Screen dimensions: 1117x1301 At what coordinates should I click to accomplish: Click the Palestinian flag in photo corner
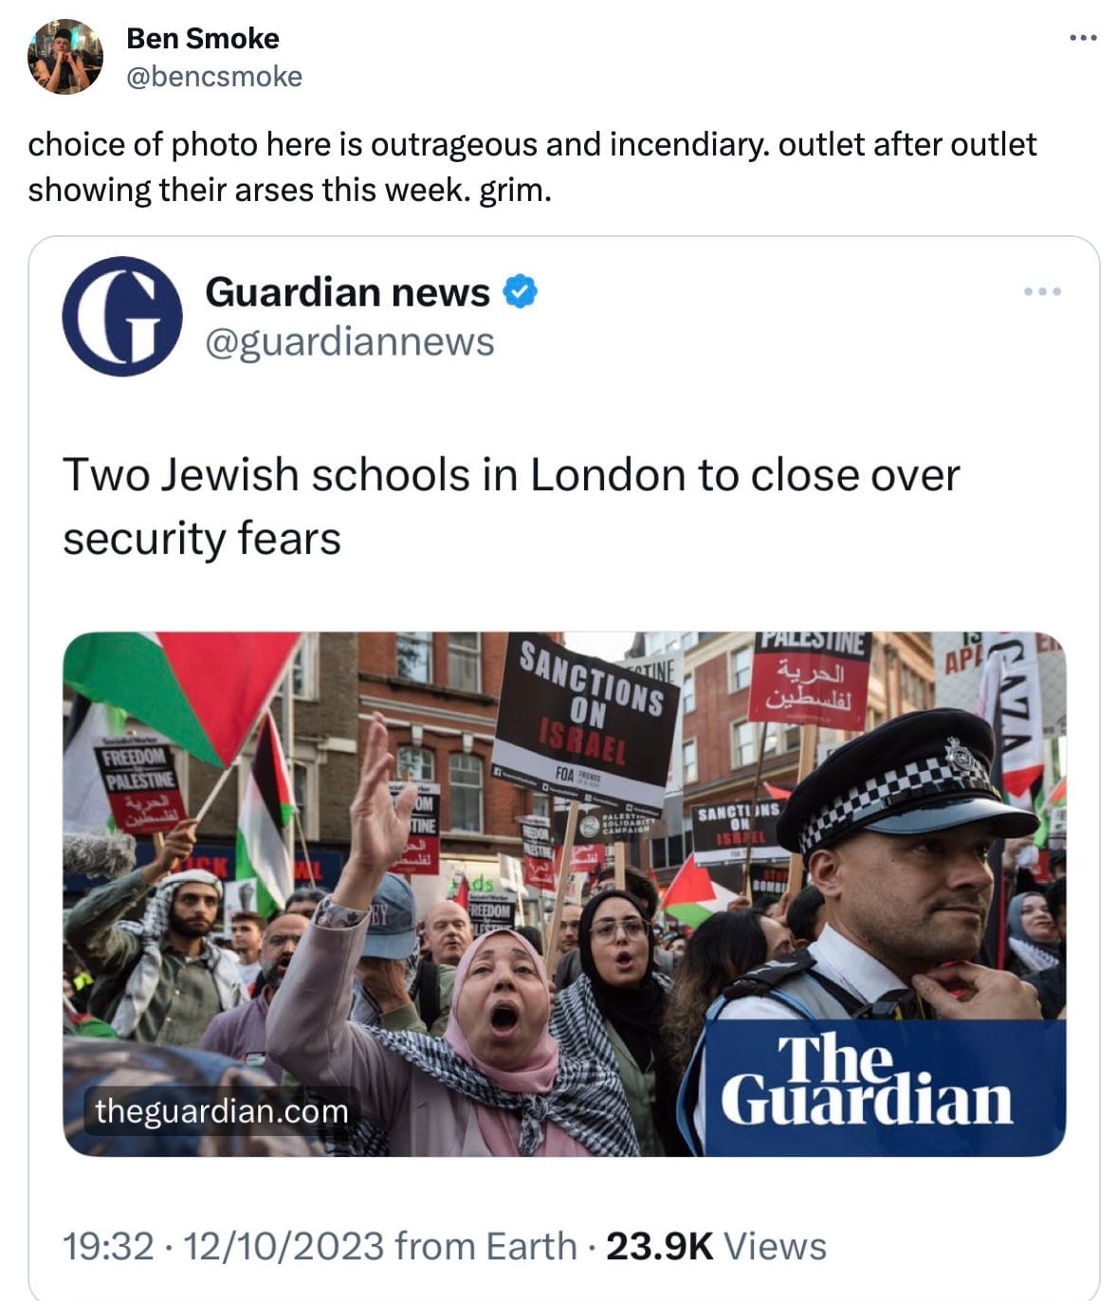(180, 692)
